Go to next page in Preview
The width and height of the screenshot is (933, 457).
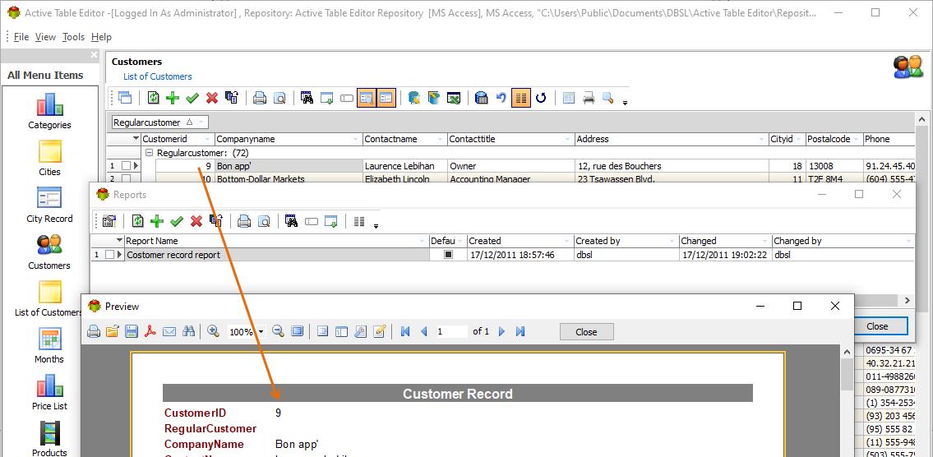coord(501,331)
